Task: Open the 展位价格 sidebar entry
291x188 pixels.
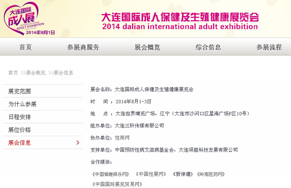Action: click(x=43, y=129)
